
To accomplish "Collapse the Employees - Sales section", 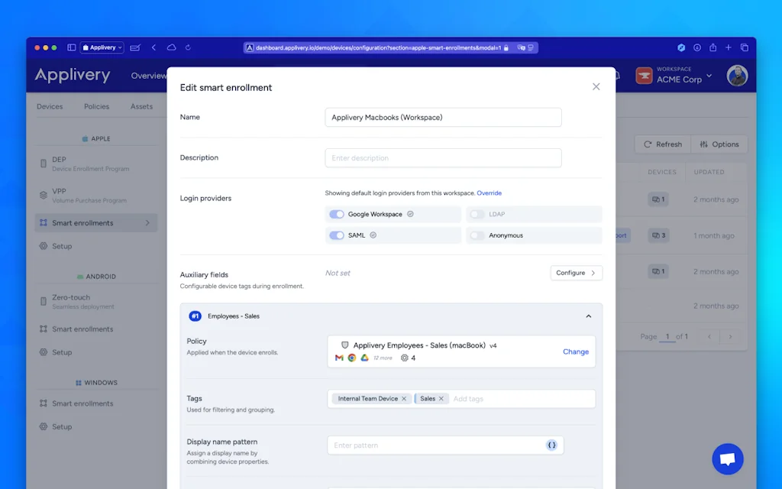I will coord(588,316).
